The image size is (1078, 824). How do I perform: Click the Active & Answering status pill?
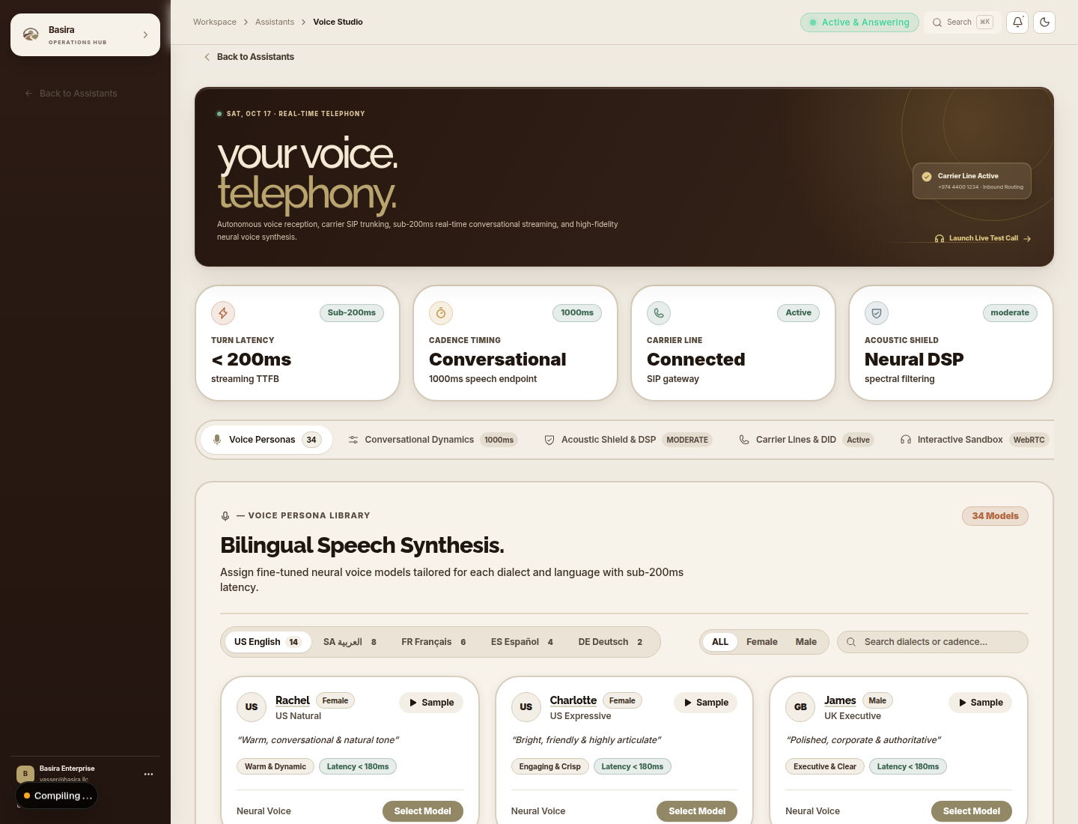859,22
